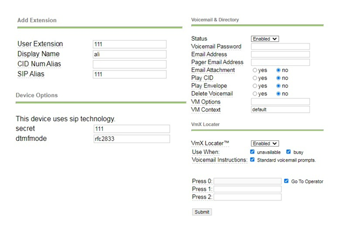Select no for Play CID

pos(278,78)
